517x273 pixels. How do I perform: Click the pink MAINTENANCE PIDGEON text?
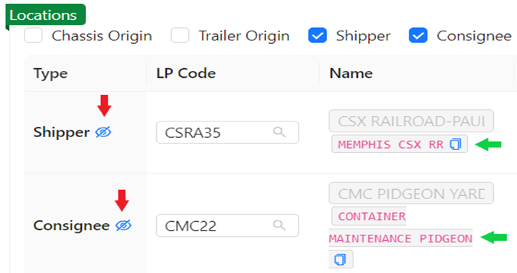(400, 238)
